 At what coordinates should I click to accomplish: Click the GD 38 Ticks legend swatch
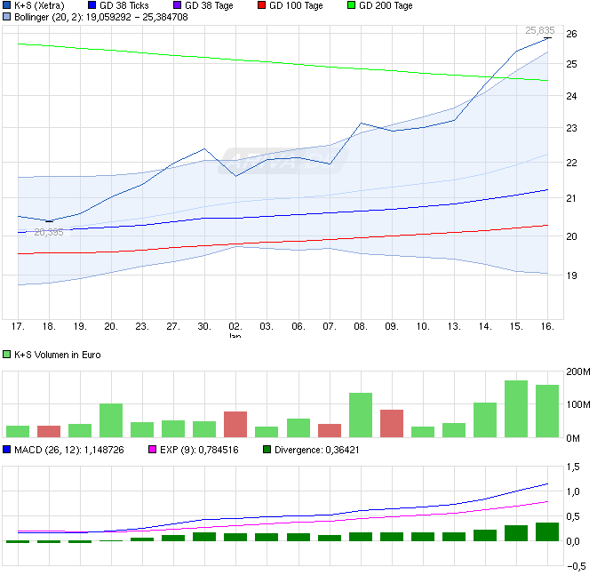93,5
